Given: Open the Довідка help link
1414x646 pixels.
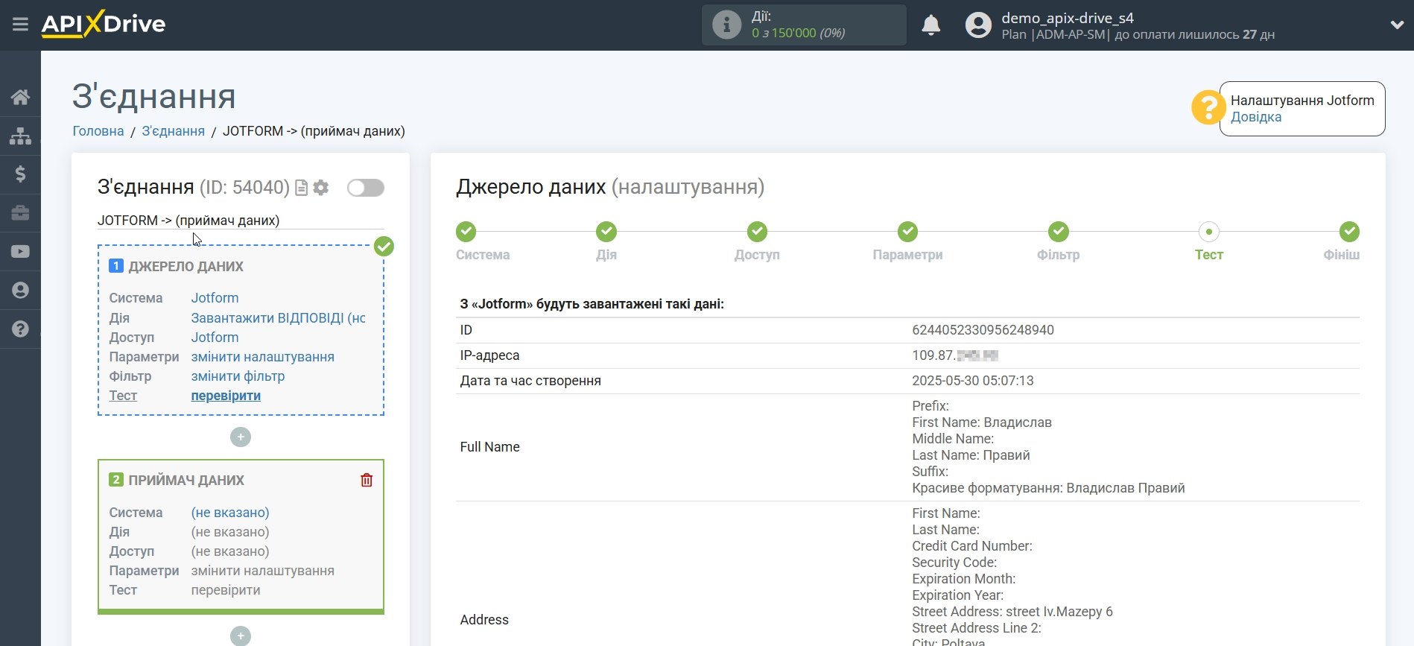Looking at the screenshot, I should pos(1256,117).
